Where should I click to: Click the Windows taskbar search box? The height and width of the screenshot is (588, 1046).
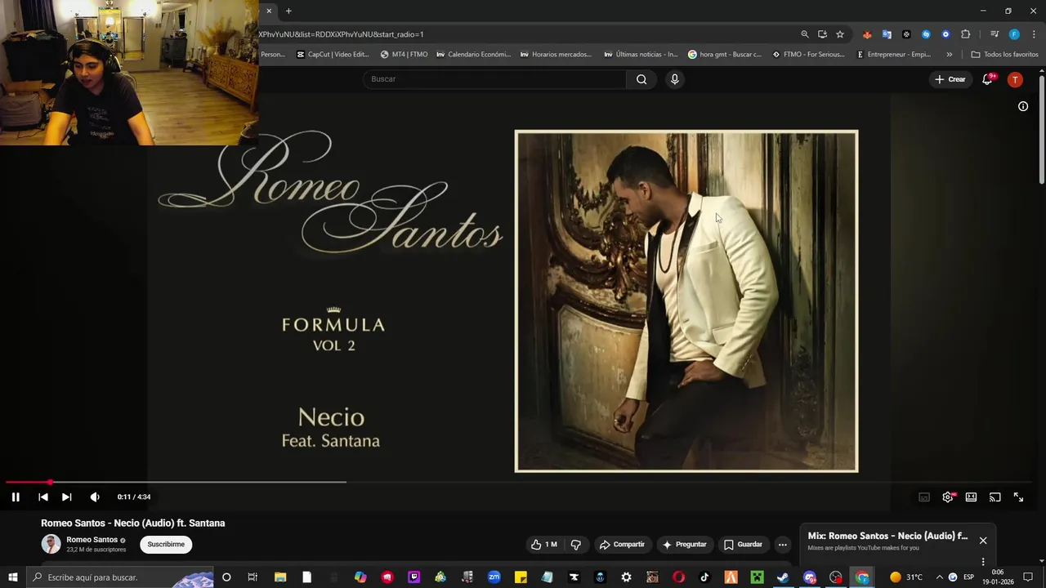pyautogui.click(x=120, y=577)
